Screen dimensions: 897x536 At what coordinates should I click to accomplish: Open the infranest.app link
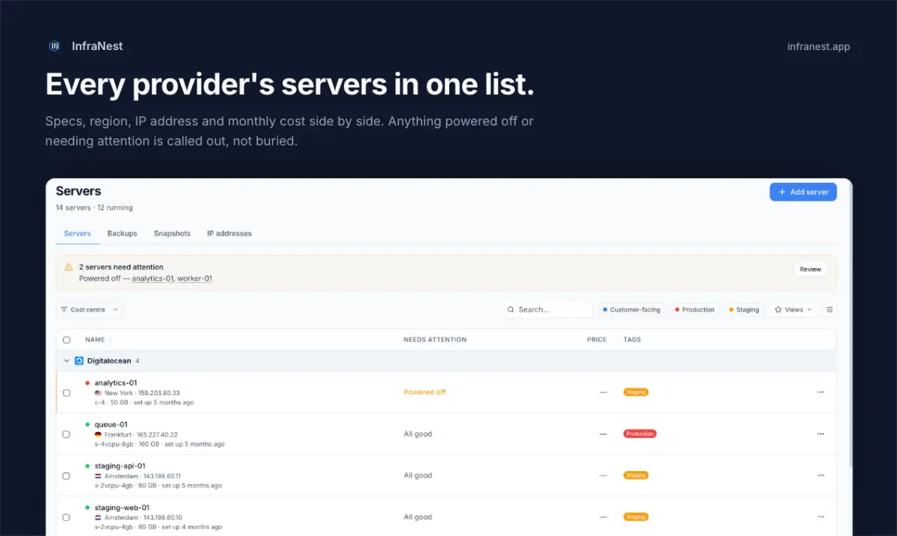819,46
